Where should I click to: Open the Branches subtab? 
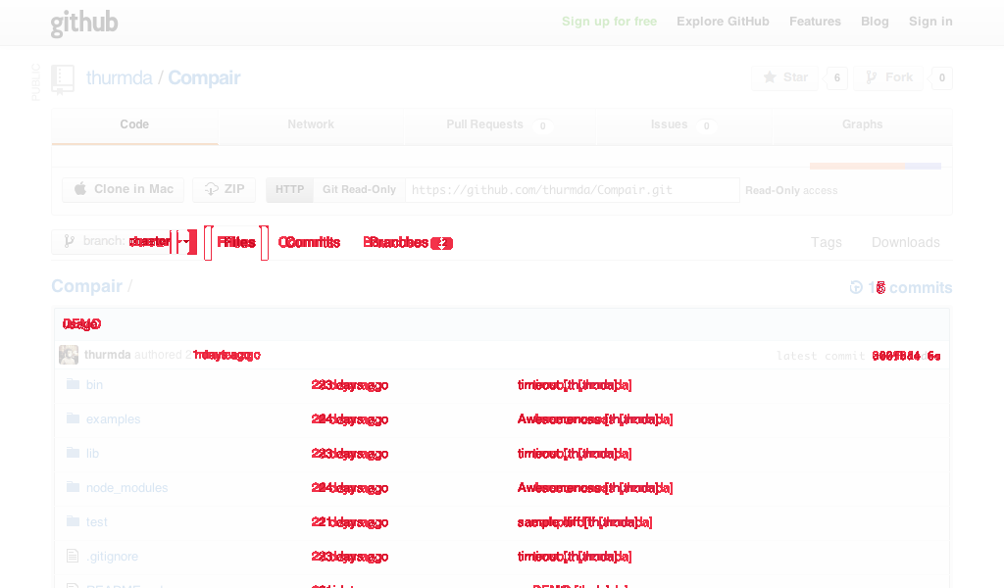coord(408,242)
